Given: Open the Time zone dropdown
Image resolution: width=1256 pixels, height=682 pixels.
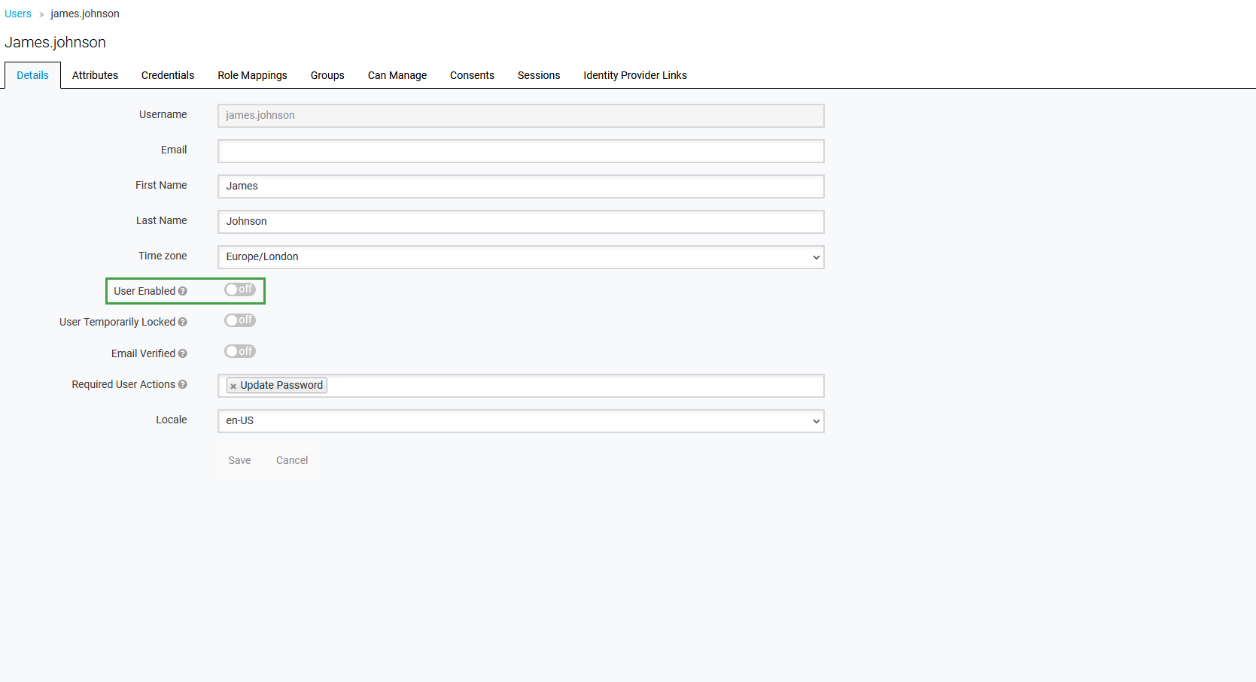Looking at the screenshot, I should [521, 257].
